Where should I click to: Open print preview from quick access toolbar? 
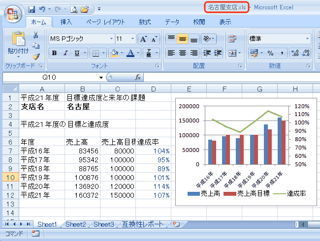(x=74, y=9)
